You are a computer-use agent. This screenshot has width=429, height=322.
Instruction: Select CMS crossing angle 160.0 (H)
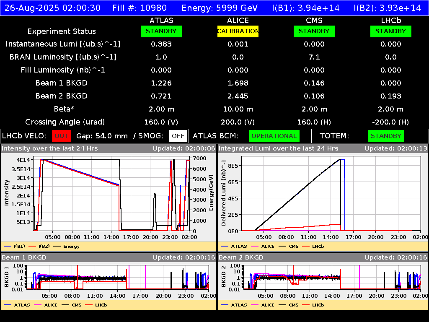pyautogui.click(x=314, y=122)
